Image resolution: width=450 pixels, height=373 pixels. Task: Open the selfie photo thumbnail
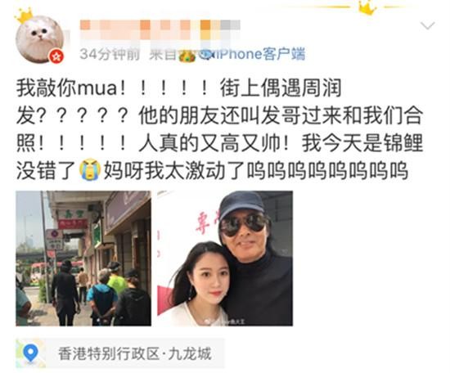(x=225, y=258)
